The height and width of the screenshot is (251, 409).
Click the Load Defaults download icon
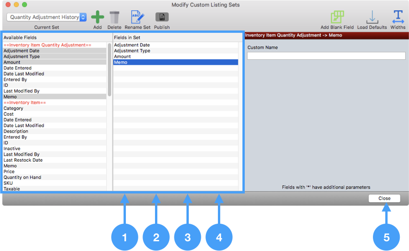372,18
